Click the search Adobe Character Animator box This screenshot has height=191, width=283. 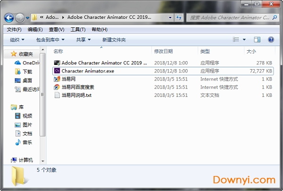pos(229,18)
